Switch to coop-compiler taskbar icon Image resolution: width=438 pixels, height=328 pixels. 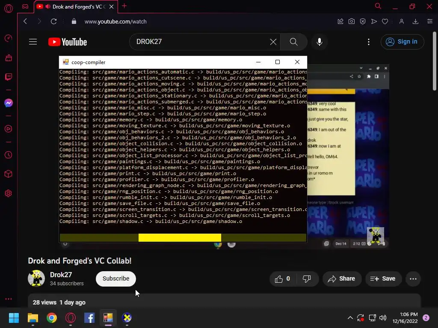[108, 318]
